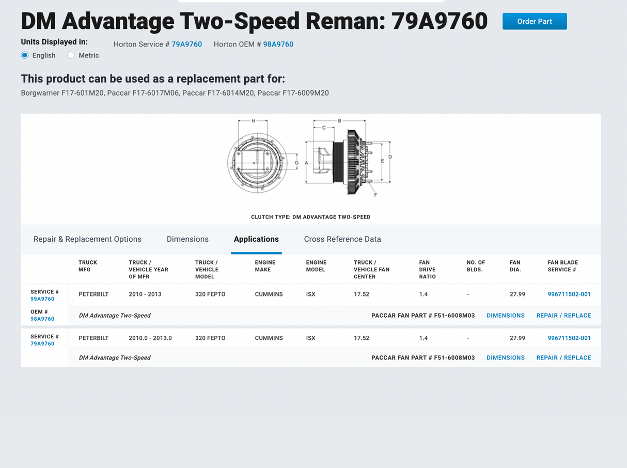
Task: Open Horton OEM number 98A9760 link
Action: coord(278,44)
